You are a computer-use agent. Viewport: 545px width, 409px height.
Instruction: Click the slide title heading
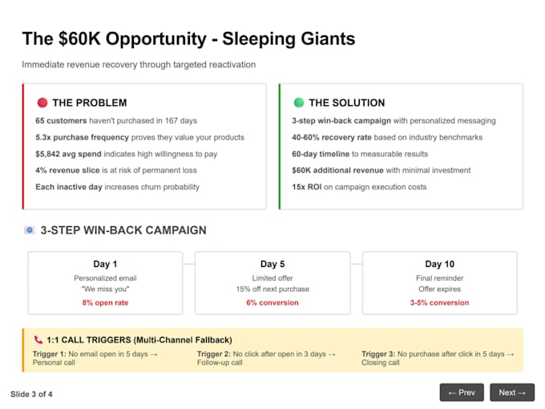(x=188, y=38)
